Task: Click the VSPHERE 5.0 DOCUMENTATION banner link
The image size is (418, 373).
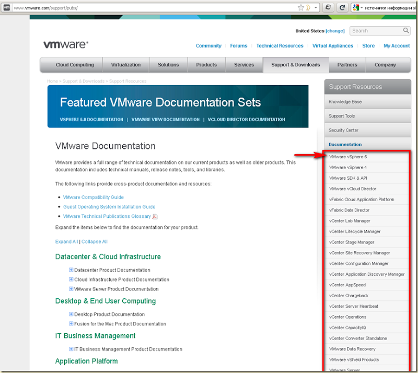Action: 91,120
